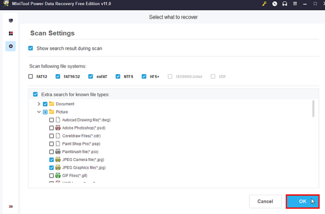Click the Document folder icon
The height and width of the screenshot is (214, 325).
pos(51,104)
